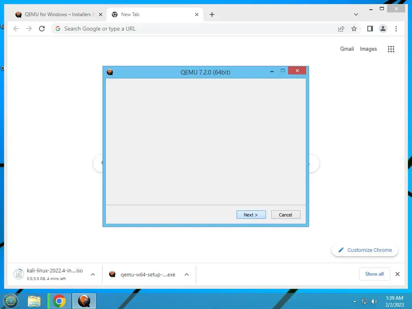Click the Google icon in the address bar
The width and height of the screenshot is (412, 309).
(x=58, y=29)
